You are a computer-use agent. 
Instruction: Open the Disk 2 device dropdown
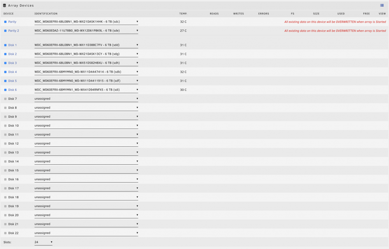pyautogui.click(x=86, y=54)
